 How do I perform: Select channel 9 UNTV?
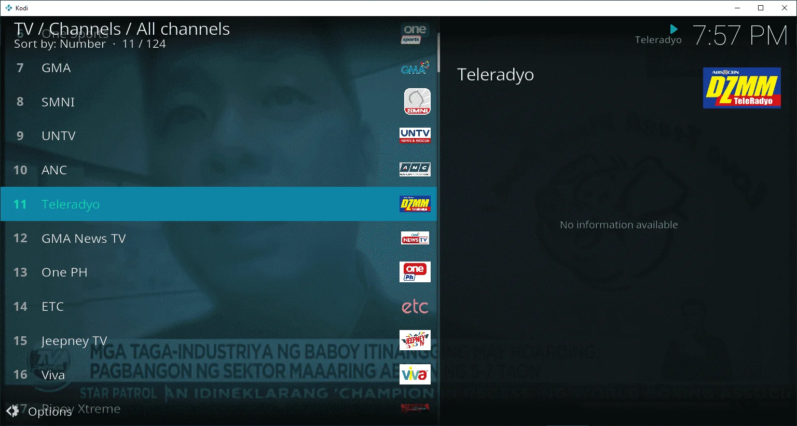click(218, 135)
